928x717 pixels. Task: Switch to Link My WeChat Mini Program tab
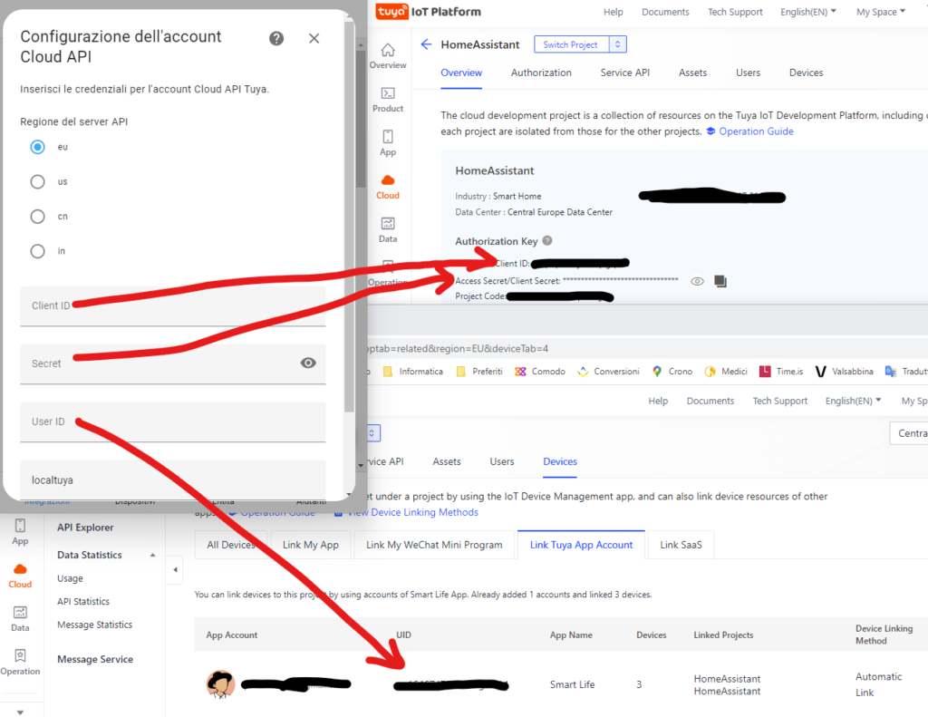tap(434, 545)
